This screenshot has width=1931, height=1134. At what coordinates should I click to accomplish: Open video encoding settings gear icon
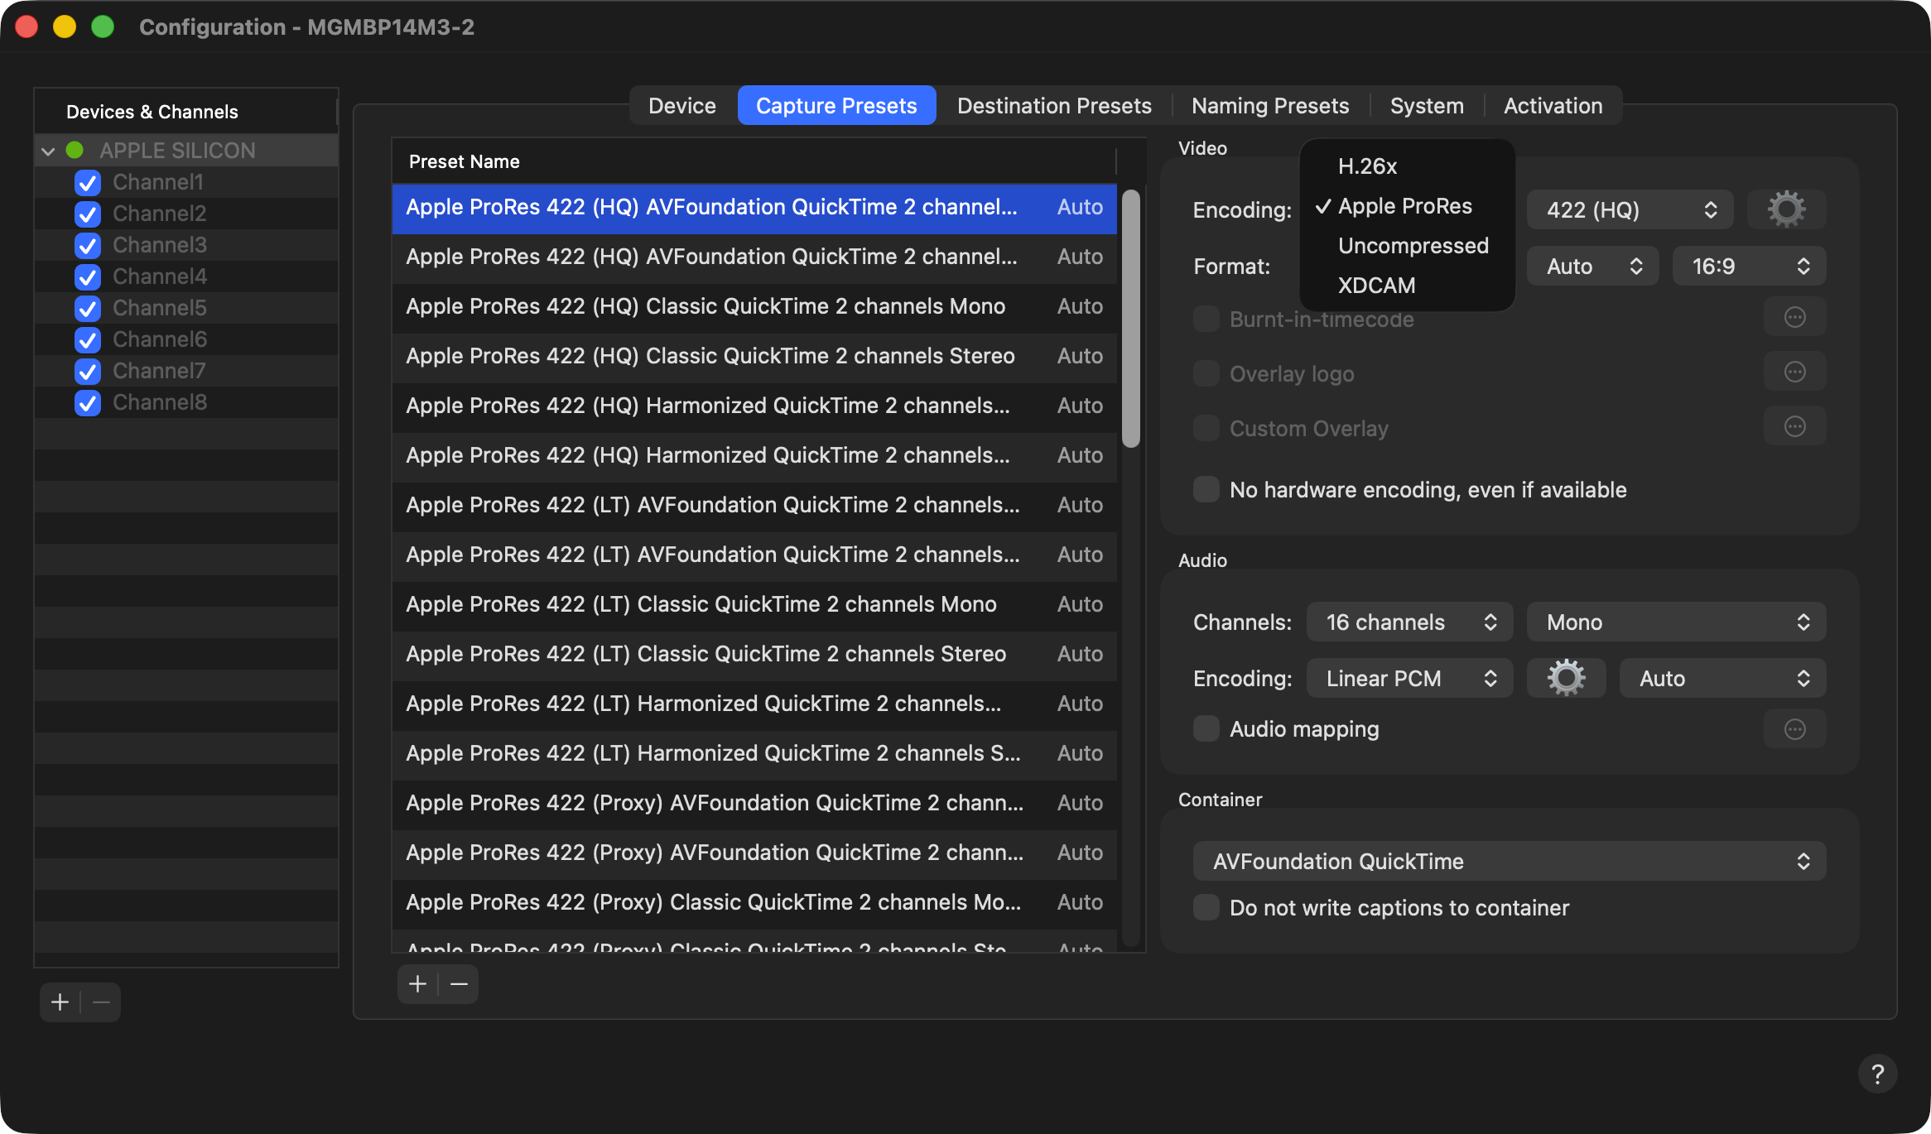pyautogui.click(x=1786, y=209)
